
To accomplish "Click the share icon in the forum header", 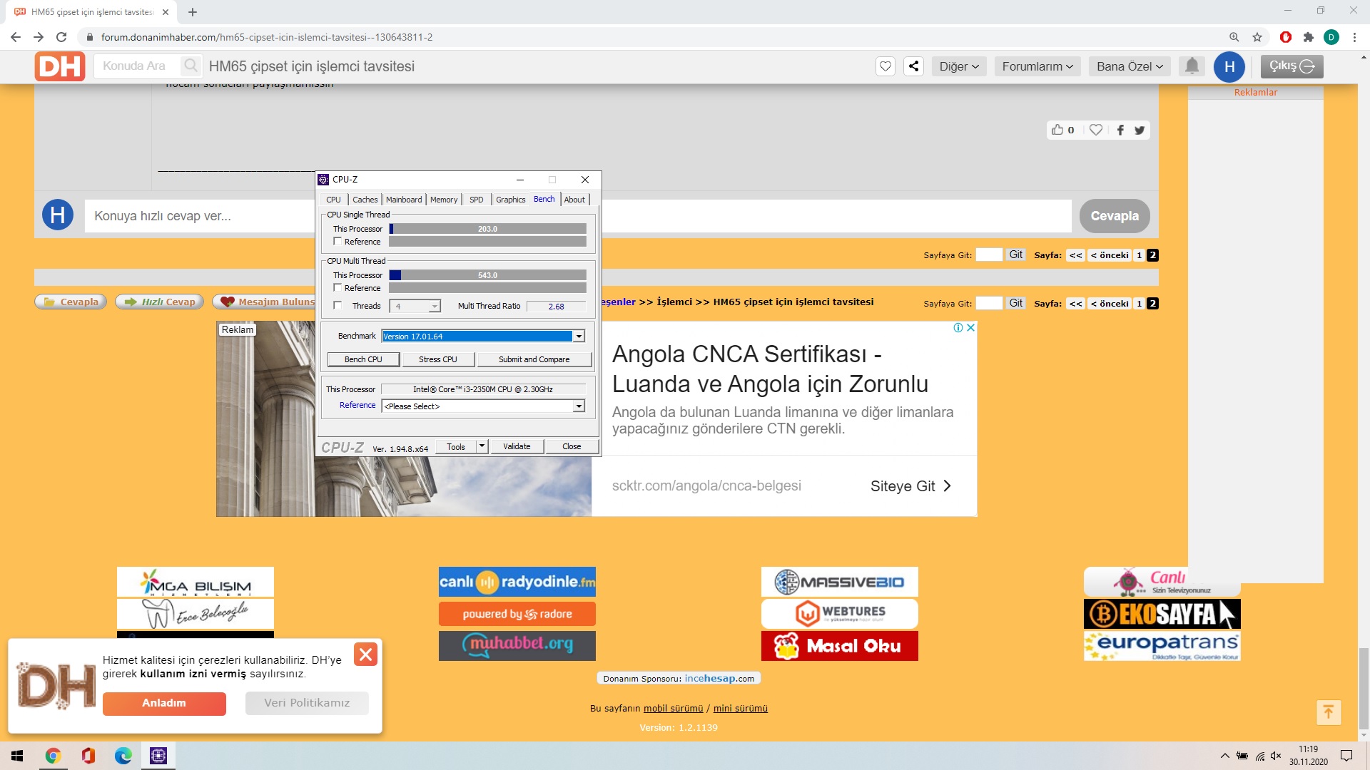I will (x=913, y=66).
